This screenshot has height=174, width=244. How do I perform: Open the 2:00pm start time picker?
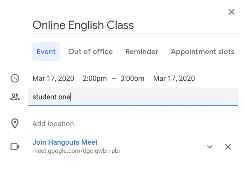coord(95,78)
